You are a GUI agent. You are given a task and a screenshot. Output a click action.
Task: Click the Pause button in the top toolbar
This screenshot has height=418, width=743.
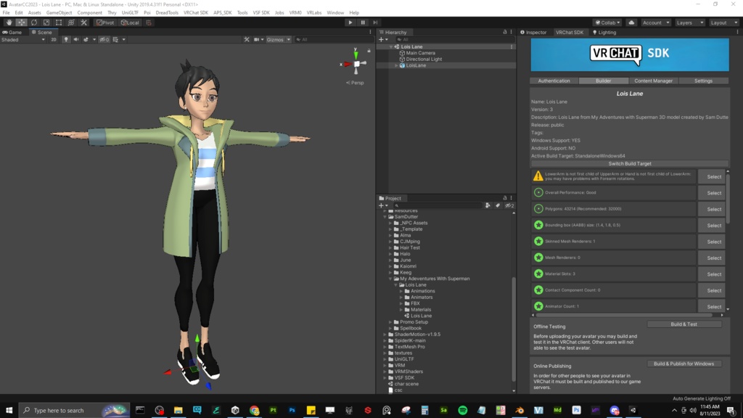click(363, 22)
